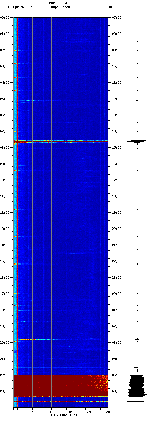The image size is (149, 429).
Task: Select the '22:00' label on the PDT axis
Action: point(5,375)
